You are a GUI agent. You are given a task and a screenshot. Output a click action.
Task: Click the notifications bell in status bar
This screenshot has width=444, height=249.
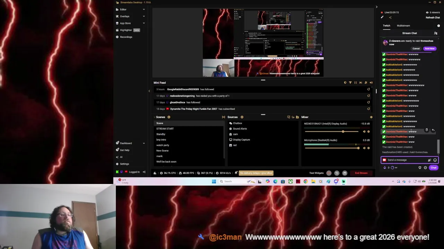pos(236,173)
